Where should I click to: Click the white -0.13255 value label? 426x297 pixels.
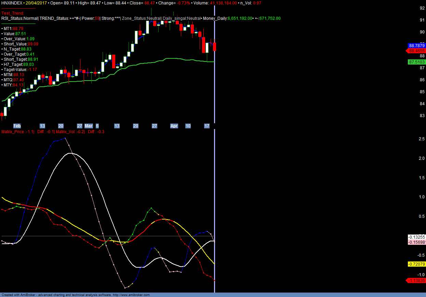pyautogui.click(x=416, y=237)
